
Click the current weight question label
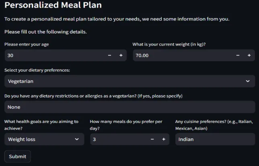coord(171,44)
